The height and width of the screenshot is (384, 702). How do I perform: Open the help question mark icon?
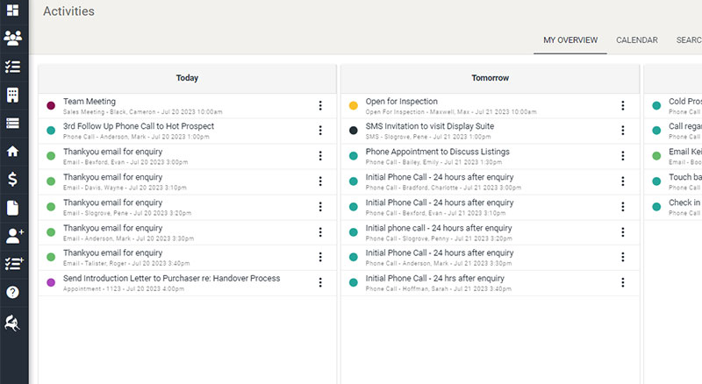coord(12,292)
